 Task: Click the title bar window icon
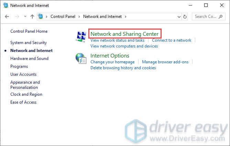(x=5, y=6)
